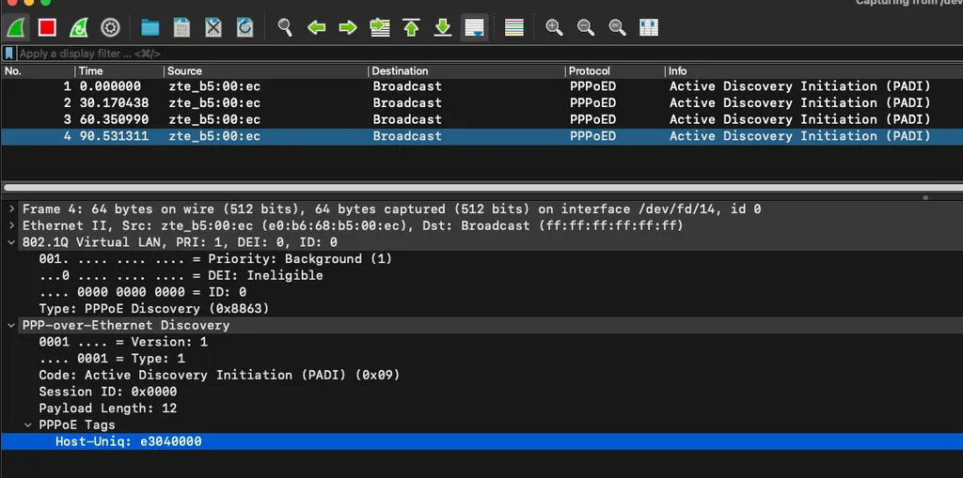Focus the display filter input field

coord(488,54)
